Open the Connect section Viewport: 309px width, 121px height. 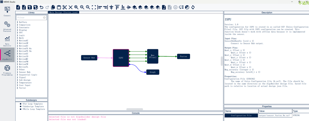coord(7,11)
